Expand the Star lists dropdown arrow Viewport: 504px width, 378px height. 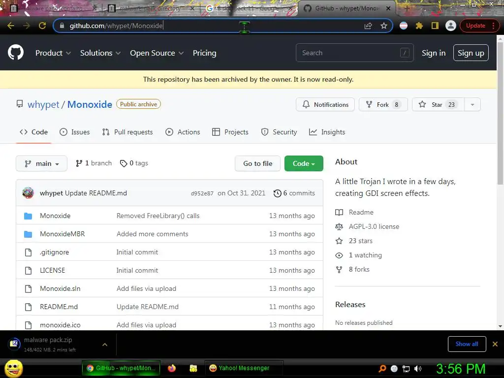472,104
